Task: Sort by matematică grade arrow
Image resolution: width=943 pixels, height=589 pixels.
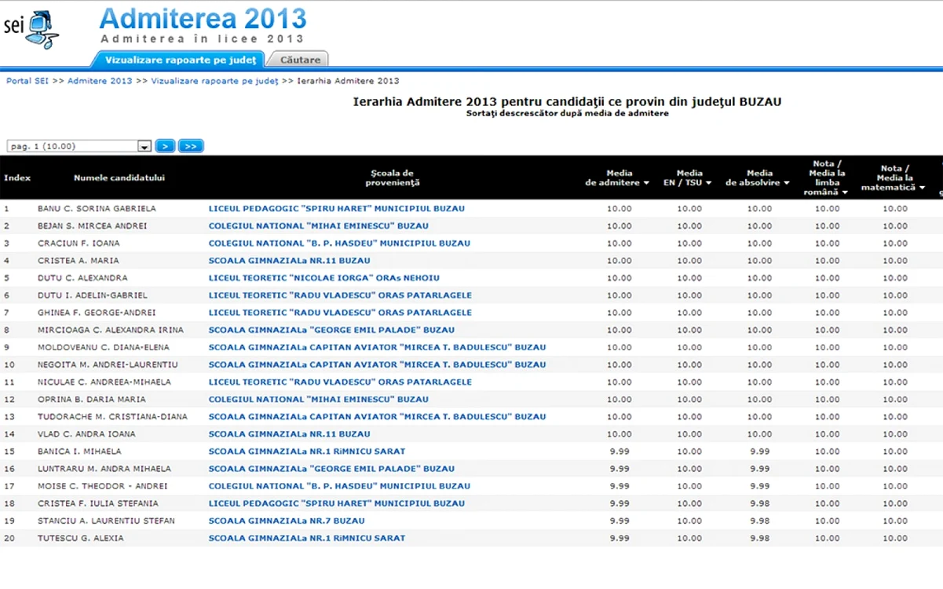Action: click(x=922, y=188)
